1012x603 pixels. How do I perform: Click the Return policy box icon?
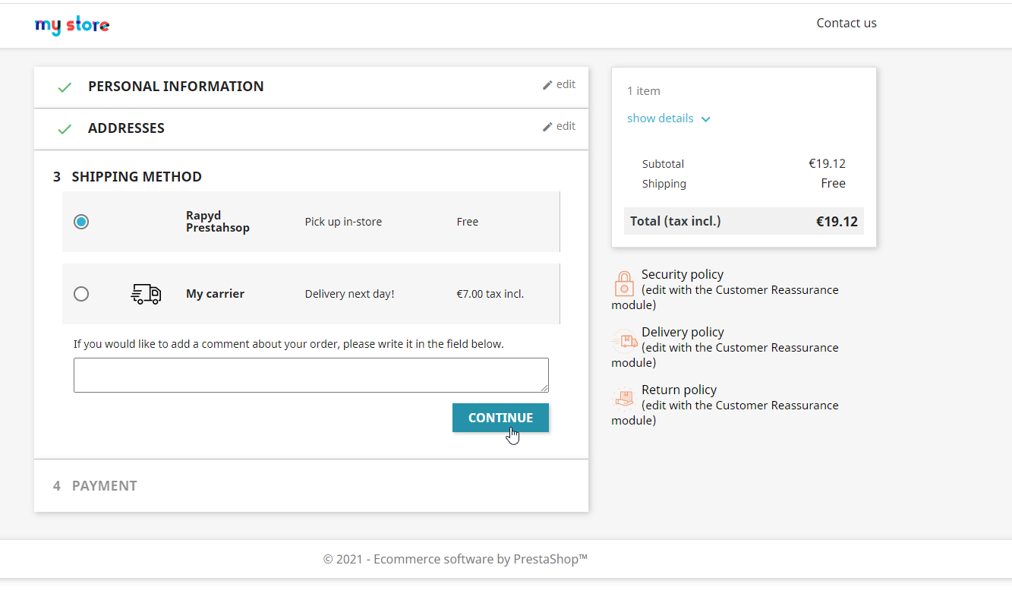point(624,398)
